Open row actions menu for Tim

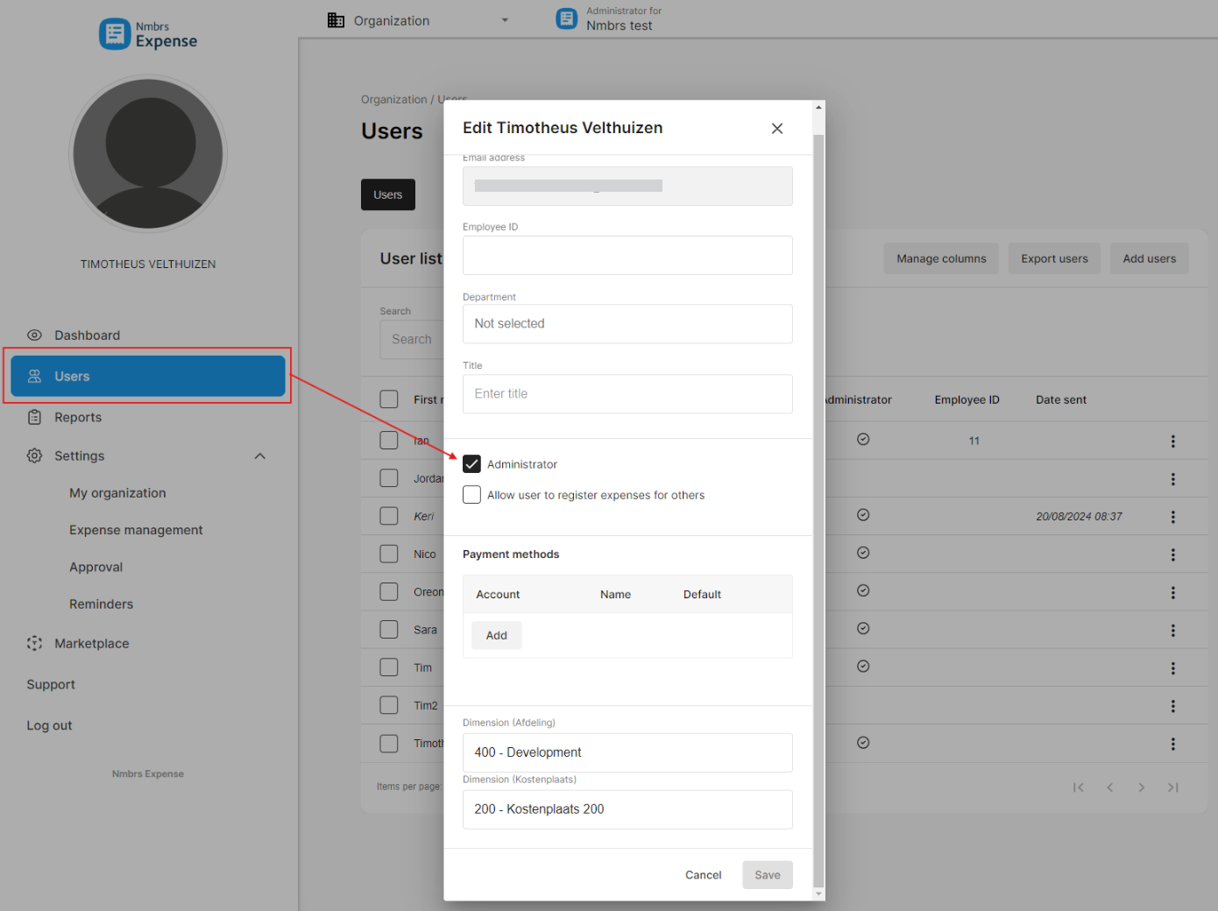(1173, 668)
